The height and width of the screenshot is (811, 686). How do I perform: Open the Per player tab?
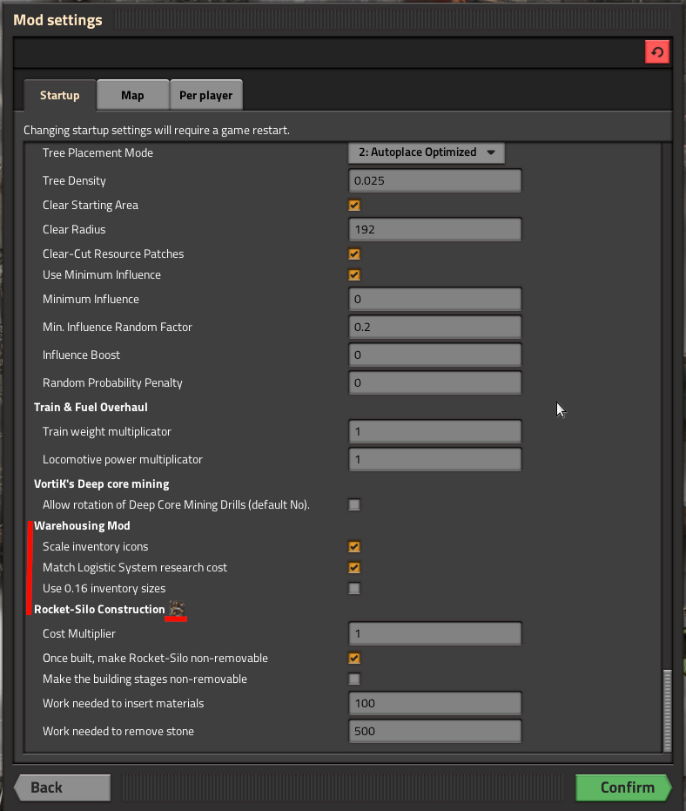tap(206, 95)
